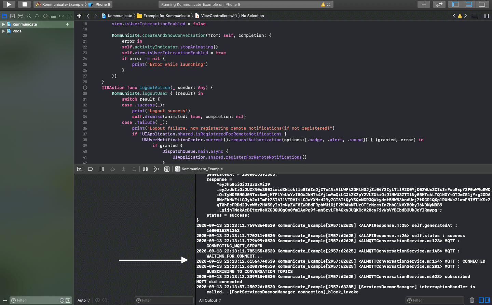The image size is (492, 305).
Task: Add an editor on the right
Action: click(x=486, y=16)
